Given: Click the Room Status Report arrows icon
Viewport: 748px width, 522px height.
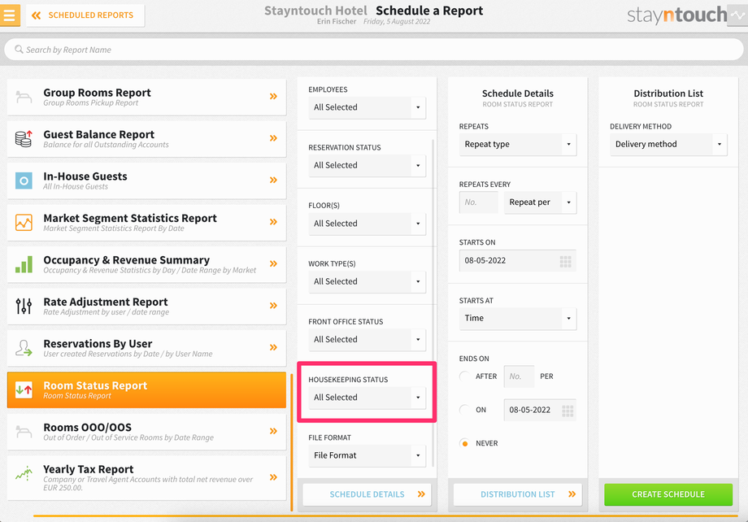Looking at the screenshot, I should (24, 389).
